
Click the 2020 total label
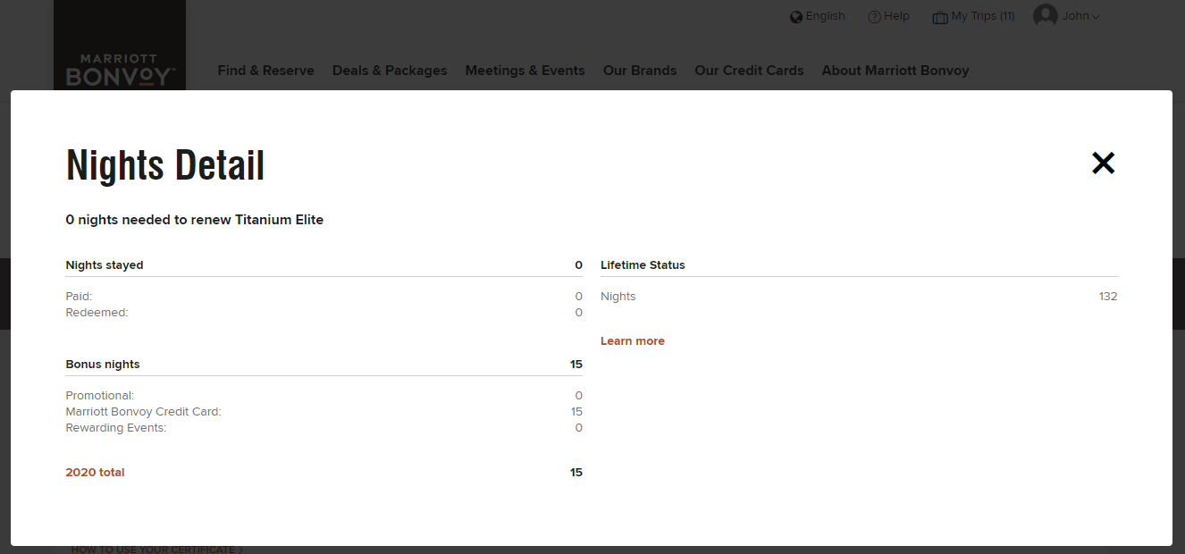click(95, 473)
